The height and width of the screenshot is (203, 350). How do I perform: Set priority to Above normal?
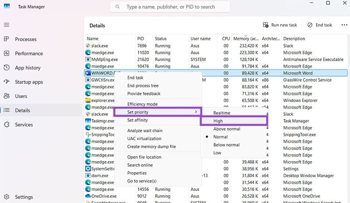pyautogui.click(x=227, y=129)
